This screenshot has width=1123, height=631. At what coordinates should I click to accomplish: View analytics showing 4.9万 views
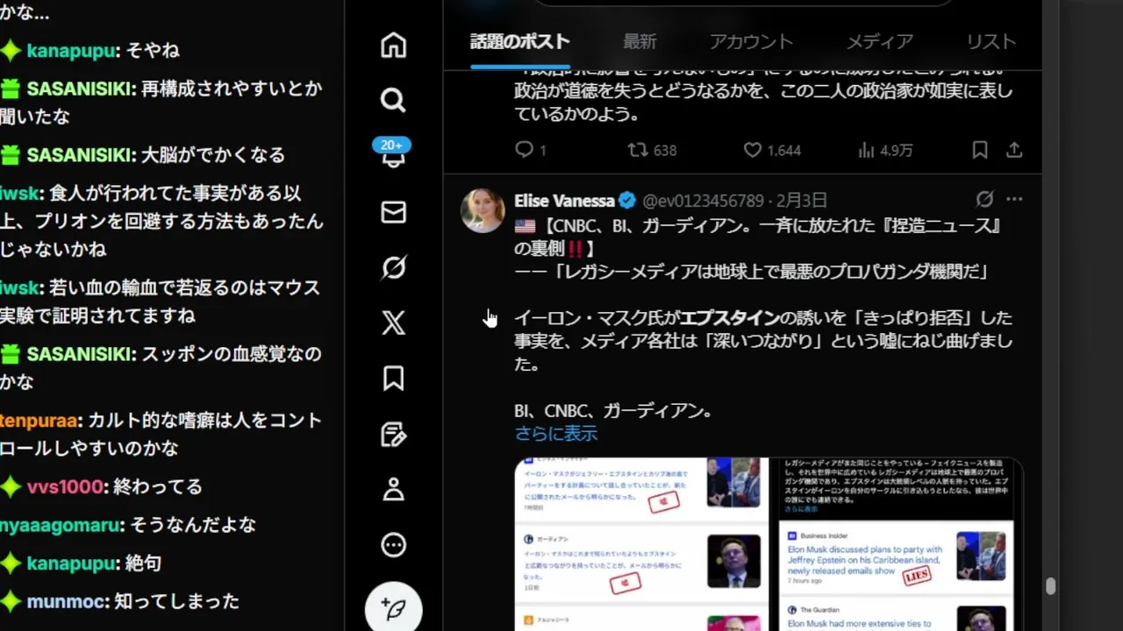coord(885,150)
